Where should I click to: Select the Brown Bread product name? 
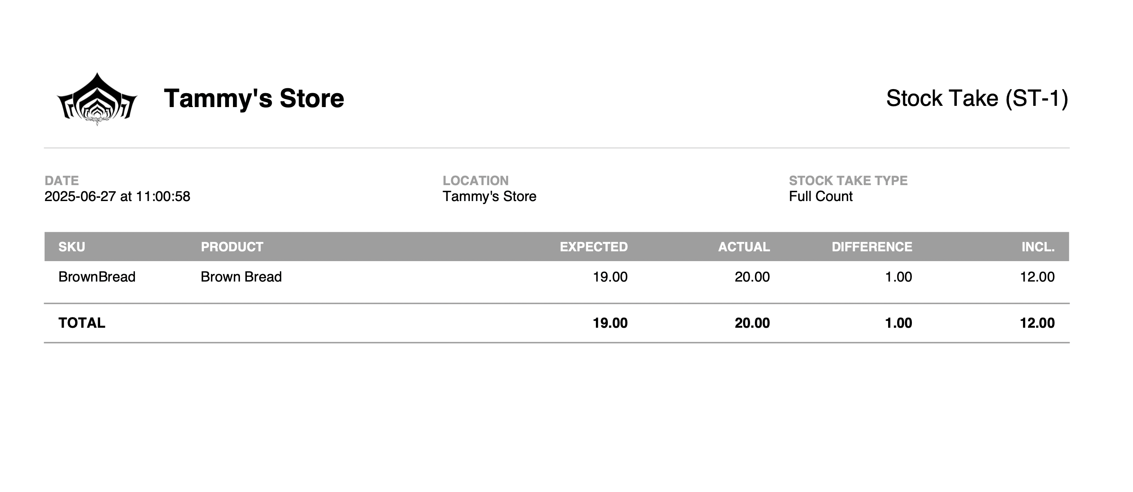241,277
